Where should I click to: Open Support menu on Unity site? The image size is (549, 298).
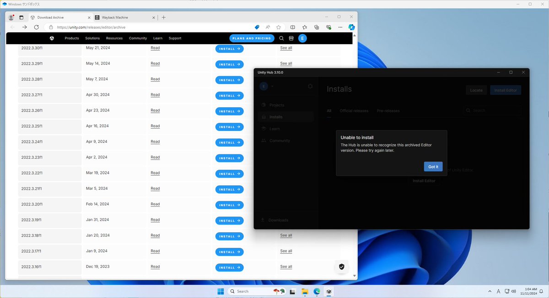(x=175, y=38)
